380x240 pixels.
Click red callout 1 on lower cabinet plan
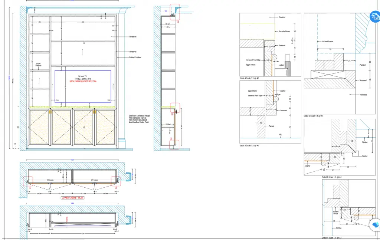29,188
